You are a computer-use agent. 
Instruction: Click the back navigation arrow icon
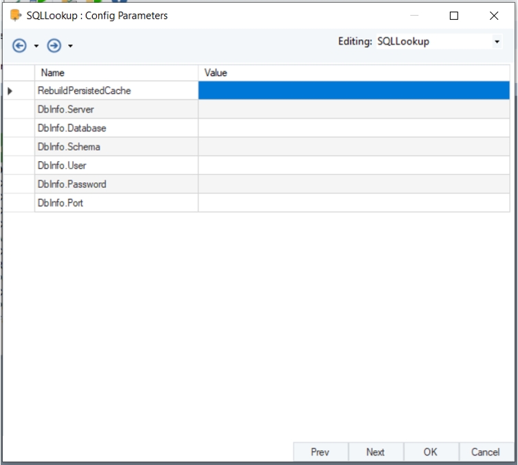(x=19, y=45)
